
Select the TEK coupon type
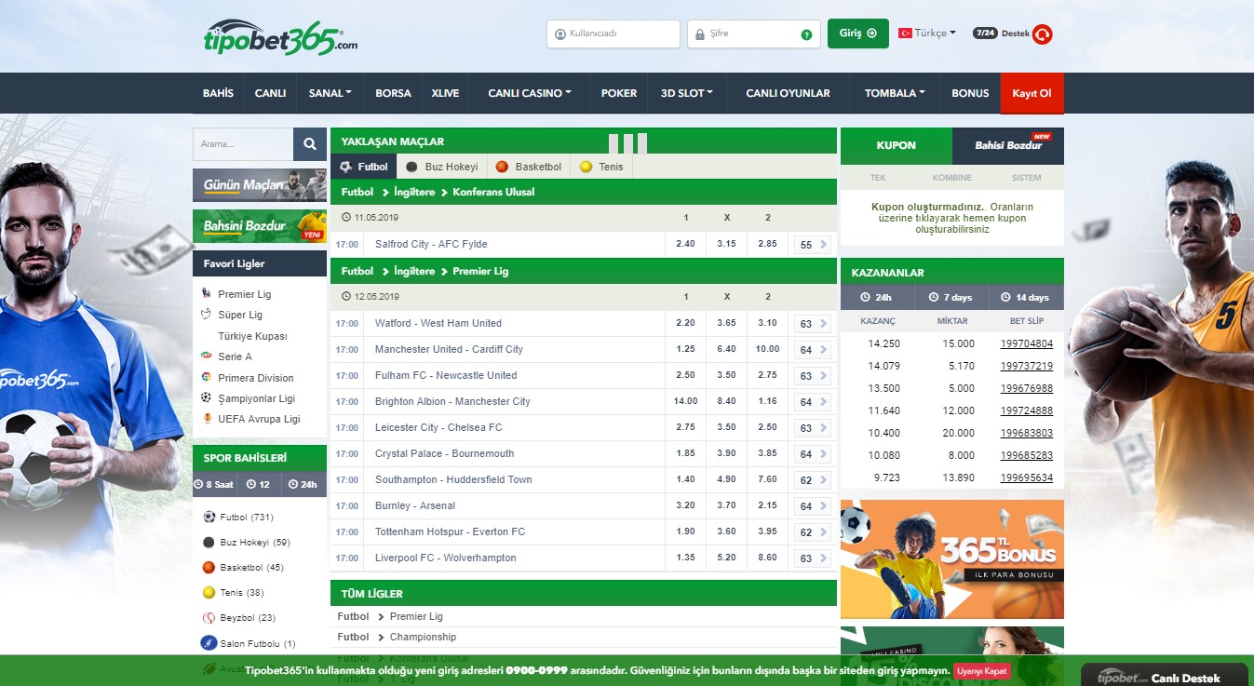(878, 178)
